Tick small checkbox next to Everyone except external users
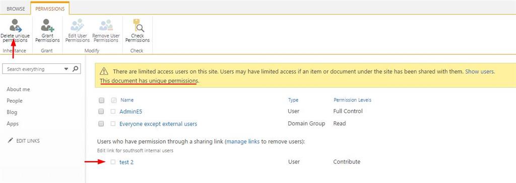Viewport: 516px width, 183px height. pos(113,124)
